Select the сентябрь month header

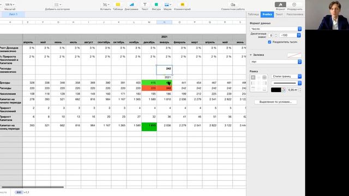(104, 42)
